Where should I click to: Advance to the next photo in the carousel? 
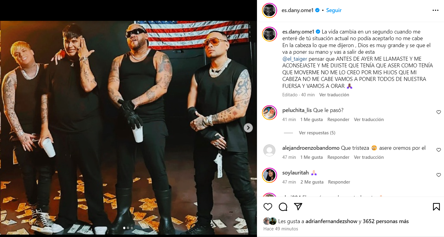[248, 128]
